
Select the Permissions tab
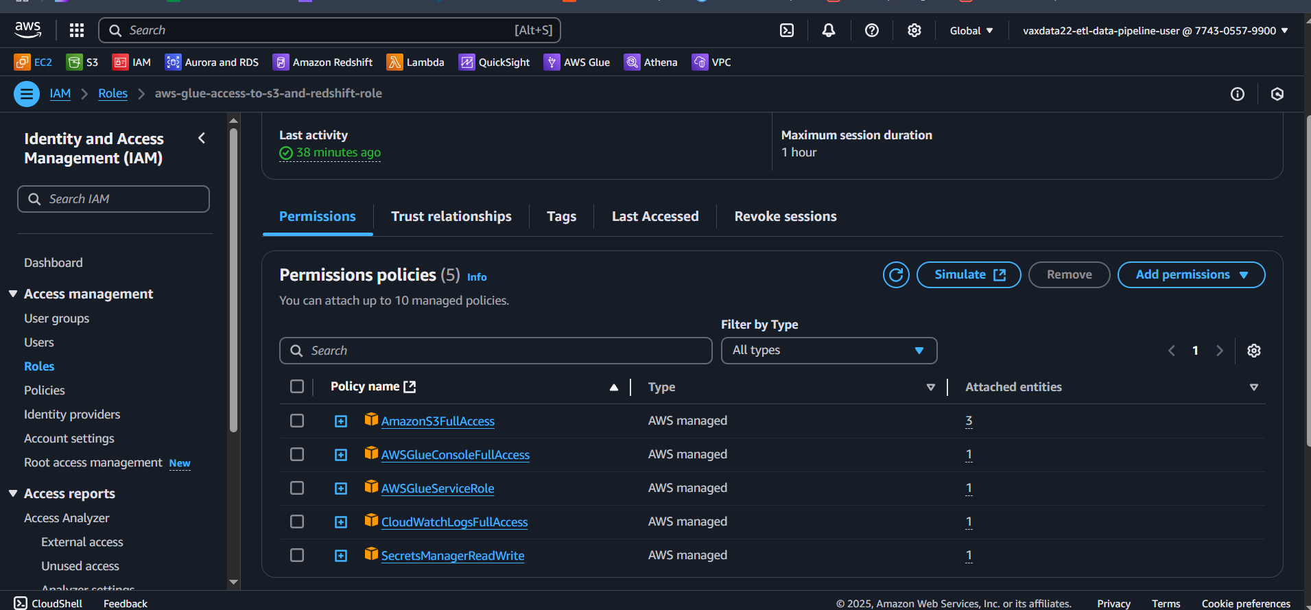coord(318,217)
